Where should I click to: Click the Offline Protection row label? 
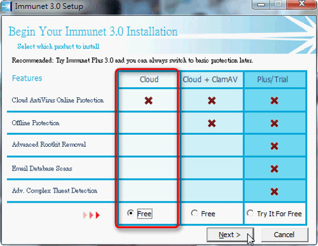click(36, 123)
